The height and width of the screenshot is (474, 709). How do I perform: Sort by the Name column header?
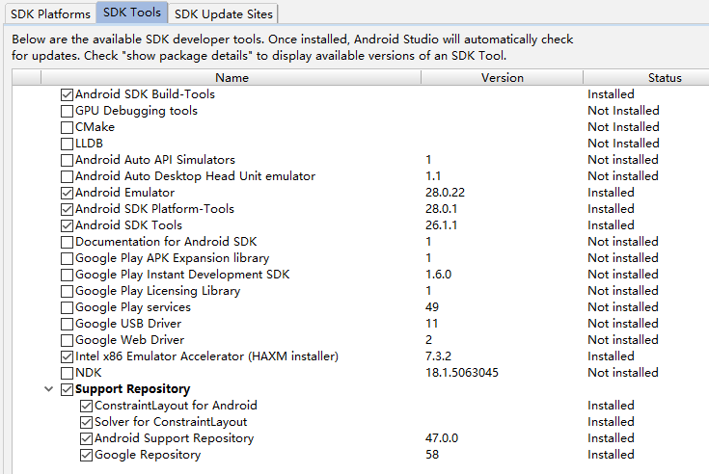pos(232,78)
